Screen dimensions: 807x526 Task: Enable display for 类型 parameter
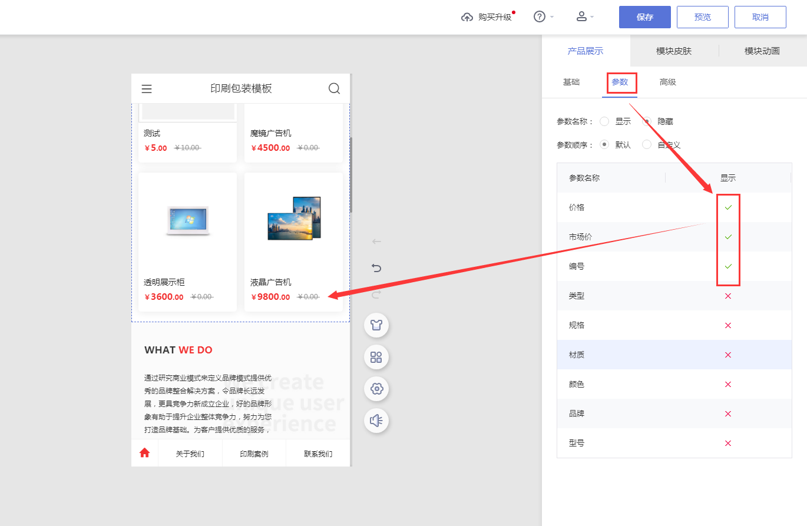(728, 296)
